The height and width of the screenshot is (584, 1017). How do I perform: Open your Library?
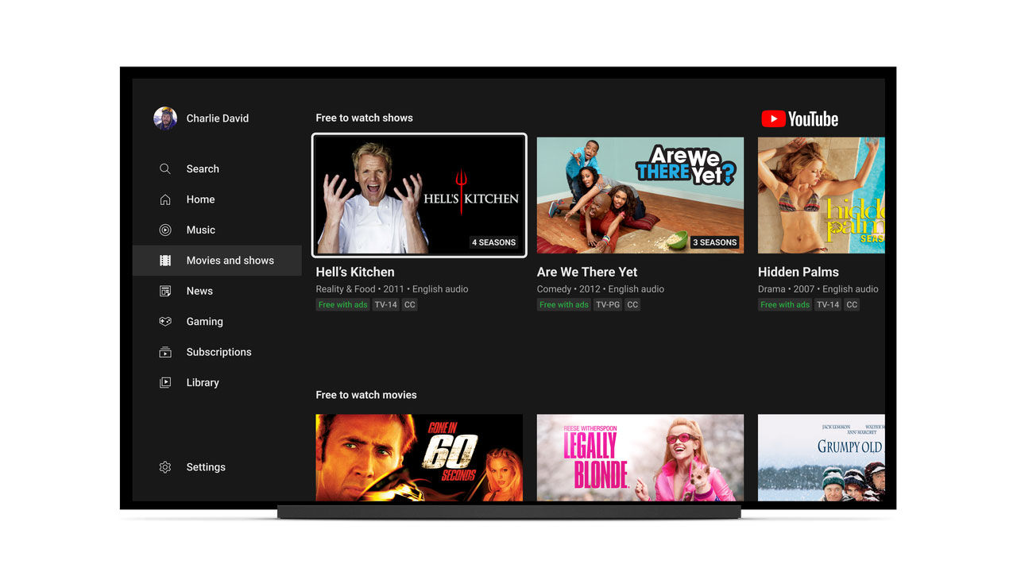pyautogui.click(x=164, y=382)
